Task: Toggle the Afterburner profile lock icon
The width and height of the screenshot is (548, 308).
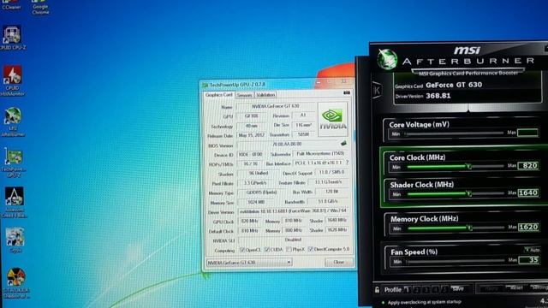Action: pyautogui.click(x=377, y=289)
